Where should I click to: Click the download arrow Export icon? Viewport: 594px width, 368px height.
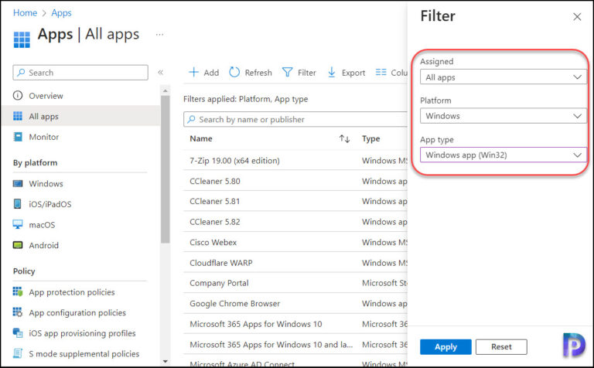[332, 72]
